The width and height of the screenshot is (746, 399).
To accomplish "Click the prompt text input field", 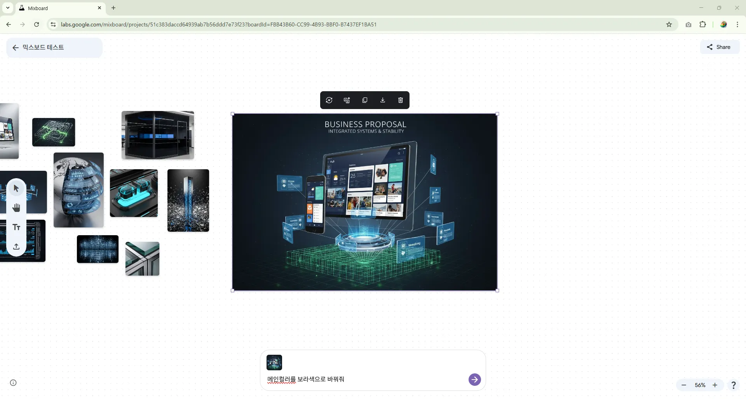I will tap(365, 380).
